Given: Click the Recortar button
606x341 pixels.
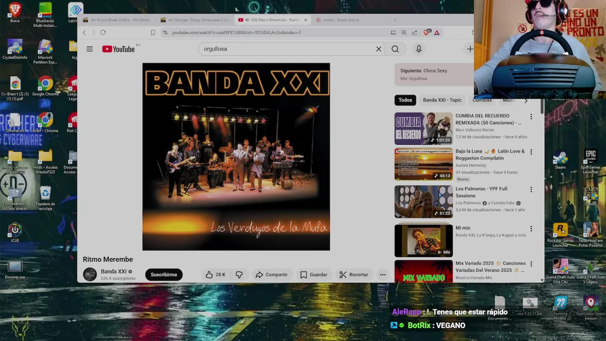Looking at the screenshot, I should tap(354, 275).
